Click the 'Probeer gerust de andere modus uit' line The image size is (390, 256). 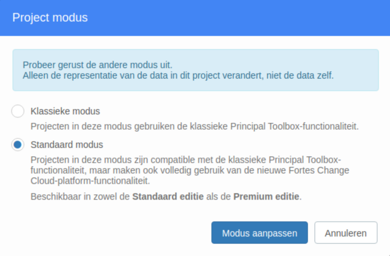pos(97,65)
